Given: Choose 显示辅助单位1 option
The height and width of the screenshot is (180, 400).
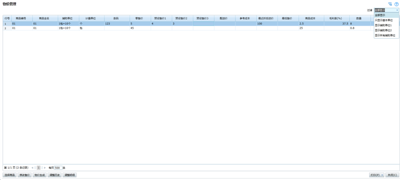Looking at the screenshot, I should coord(383,25).
